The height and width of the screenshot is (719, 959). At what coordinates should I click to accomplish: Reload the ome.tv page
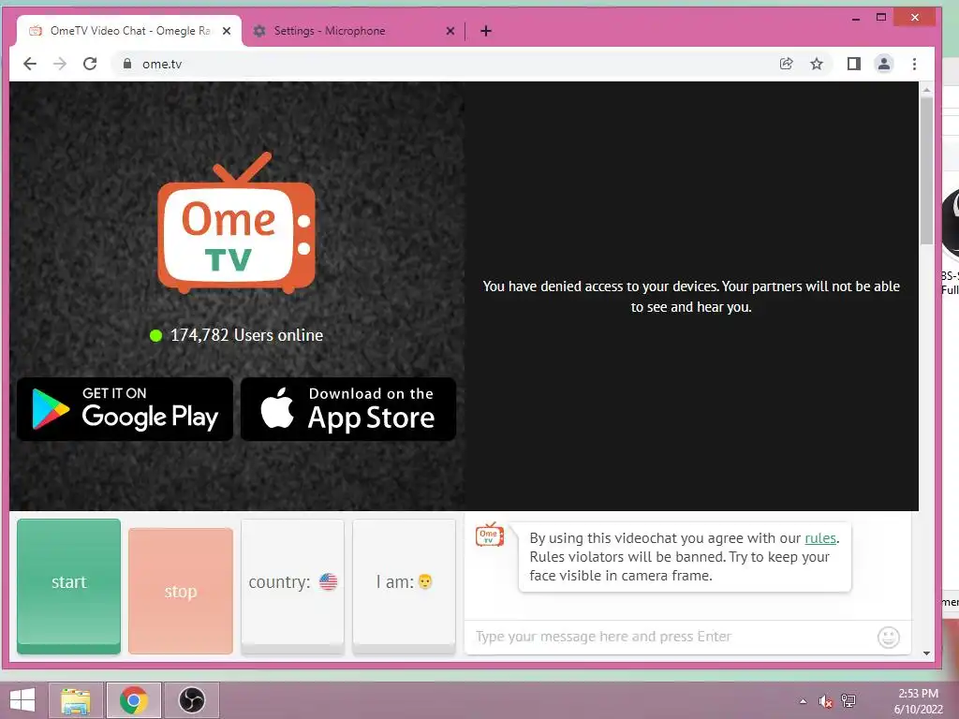[x=90, y=64]
